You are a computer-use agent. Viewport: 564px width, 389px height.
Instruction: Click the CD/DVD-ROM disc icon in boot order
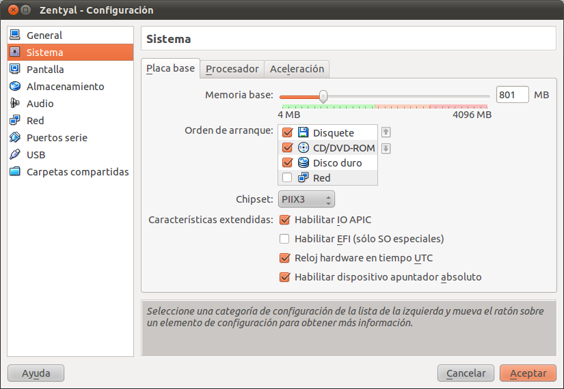(x=304, y=147)
